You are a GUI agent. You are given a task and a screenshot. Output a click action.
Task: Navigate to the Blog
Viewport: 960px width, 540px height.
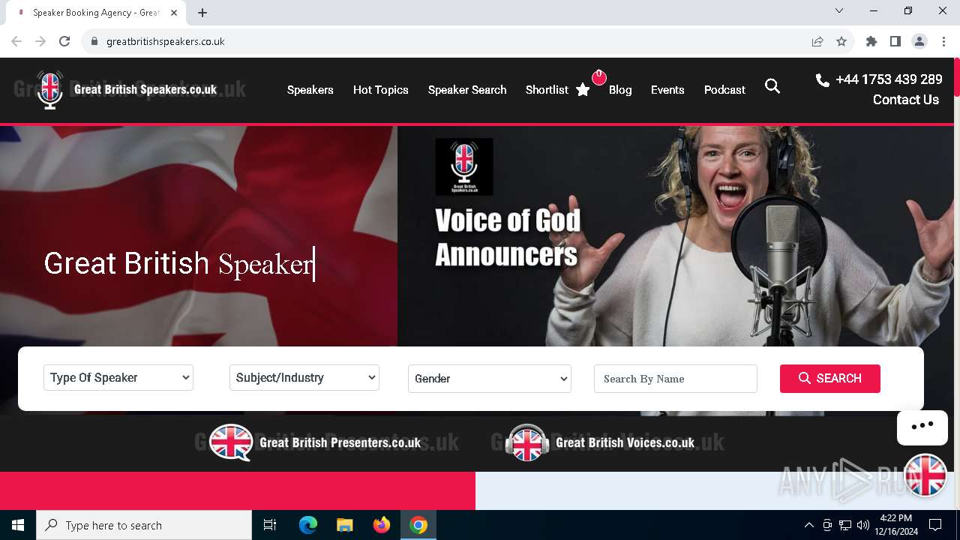point(620,90)
